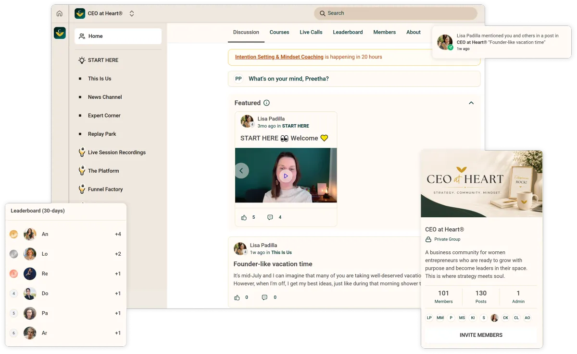Click The Platform space icon
This screenshot has width=577, height=354.
point(82,170)
